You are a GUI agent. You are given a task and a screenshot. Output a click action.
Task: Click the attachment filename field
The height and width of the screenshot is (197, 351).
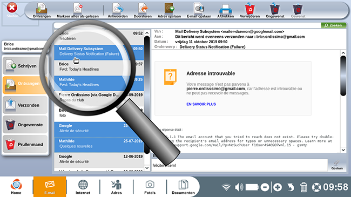point(240,166)
